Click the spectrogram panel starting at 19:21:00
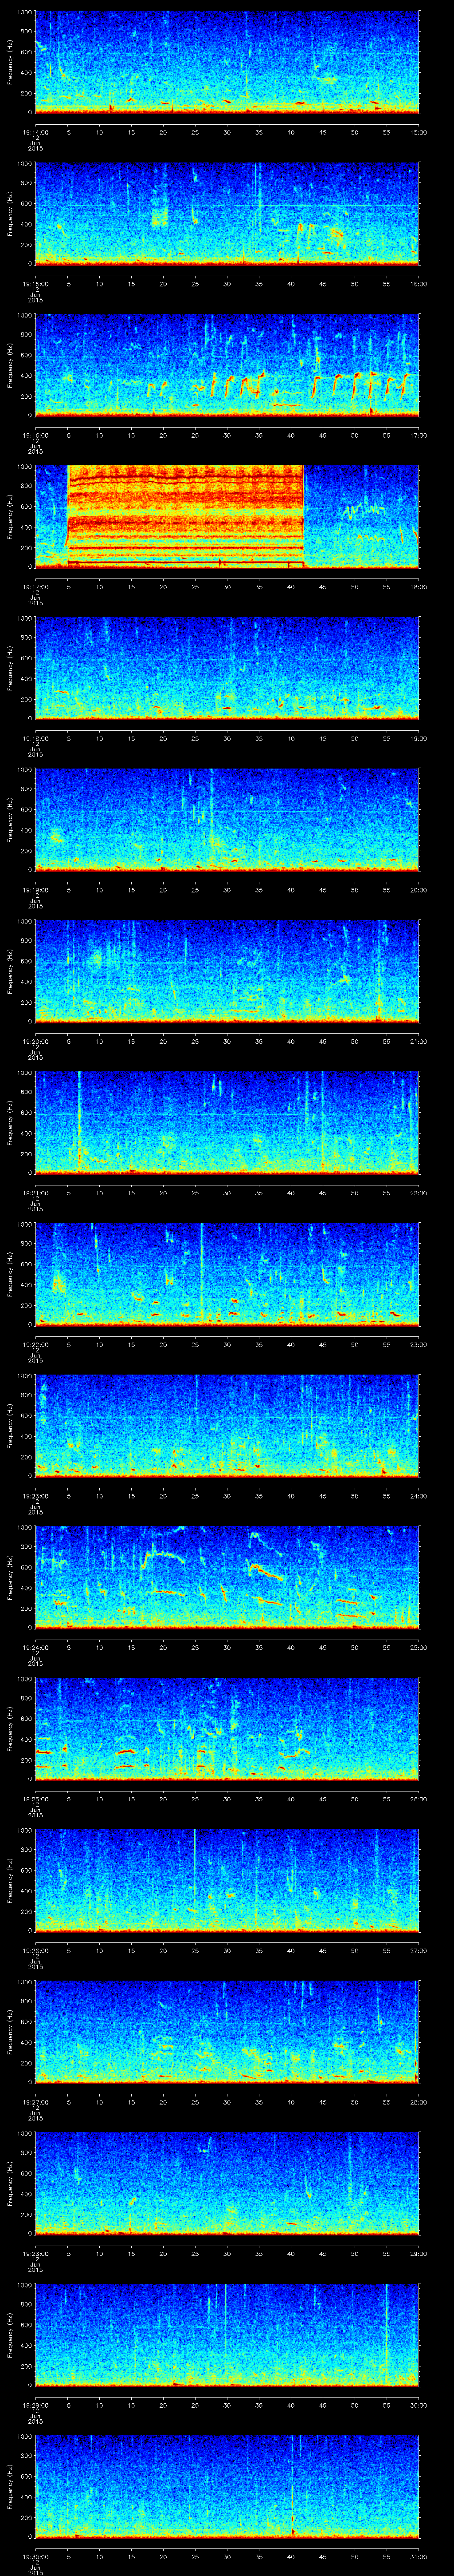The height and width of the screenshot is (2576, 454). (227, 1122)
